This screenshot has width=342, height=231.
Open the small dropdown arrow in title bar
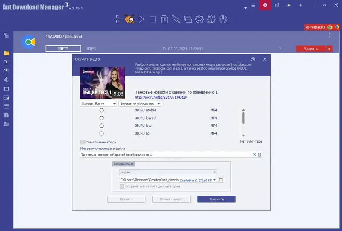coord(245,8)
